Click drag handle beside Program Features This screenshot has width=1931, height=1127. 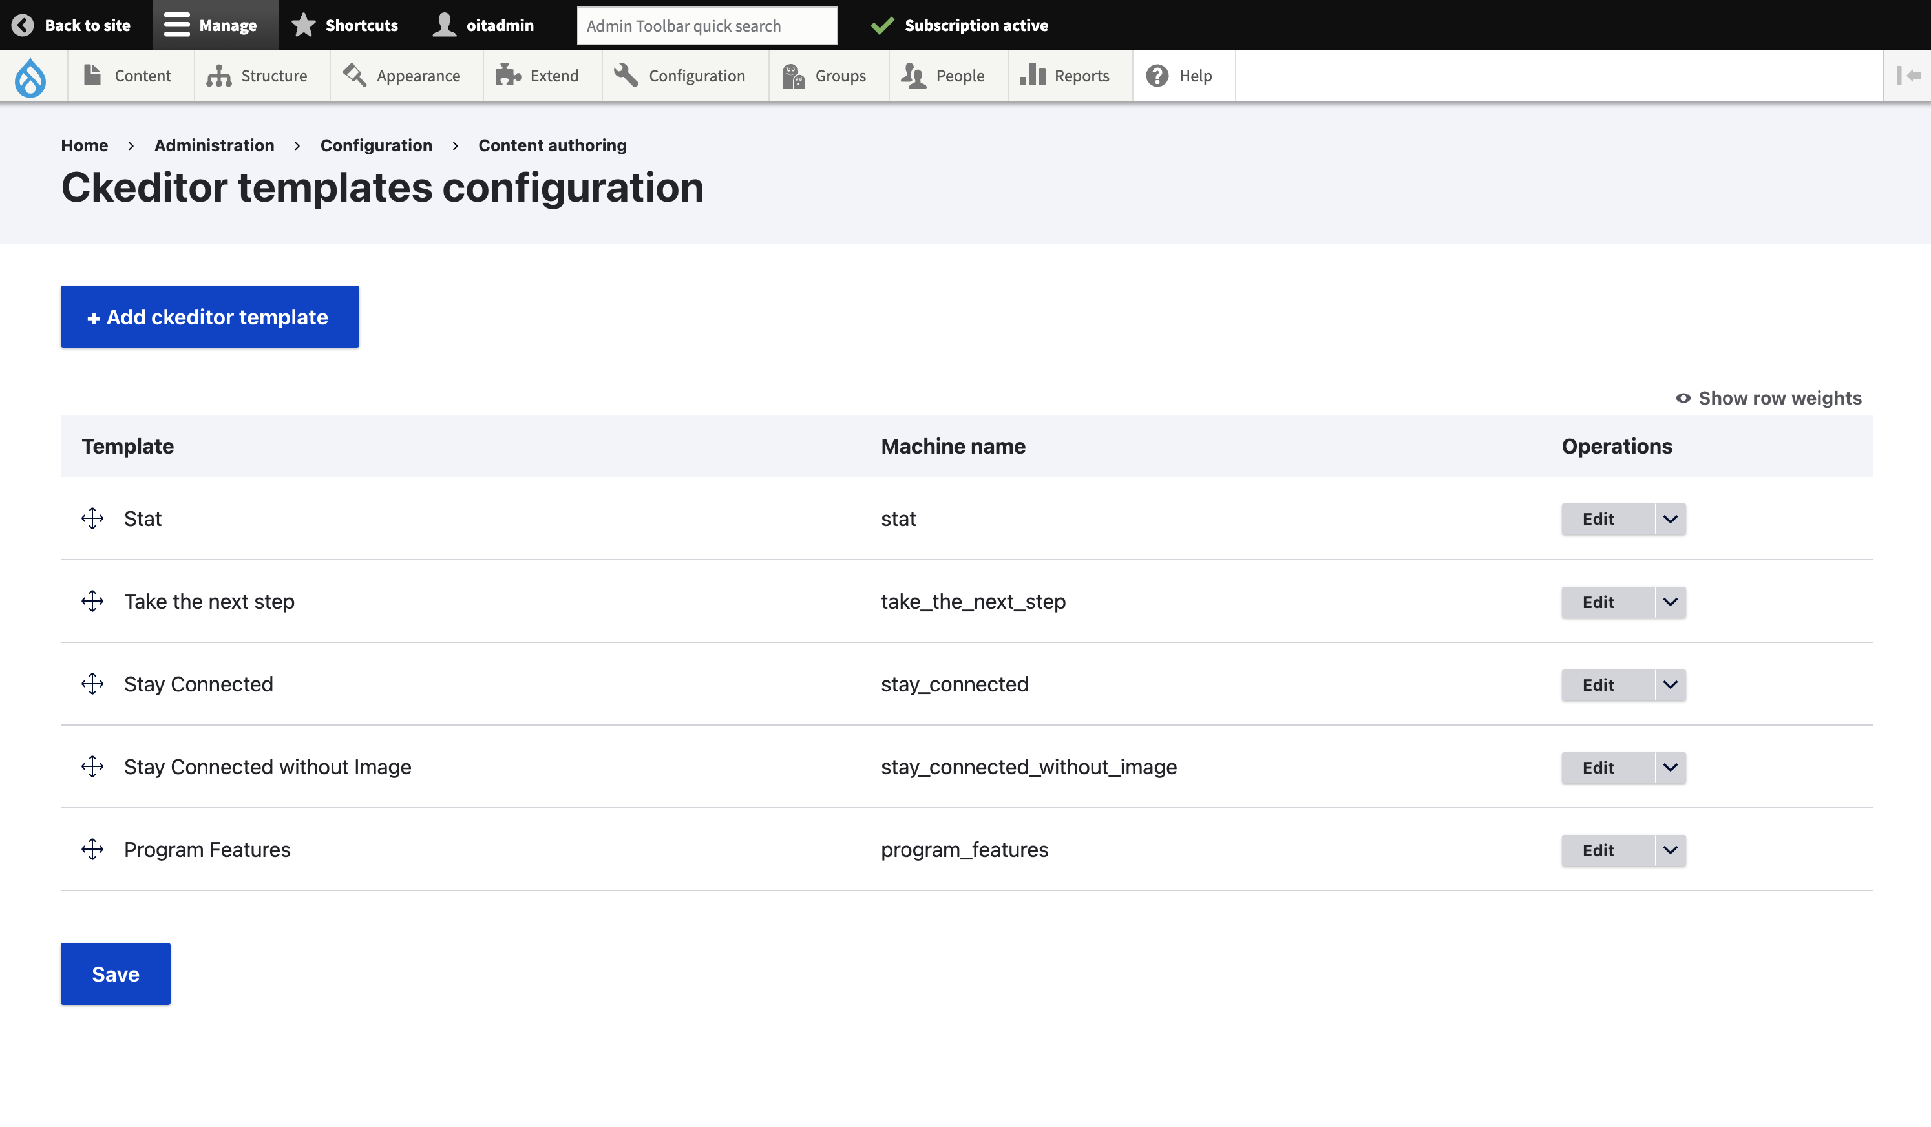[92, 850]
